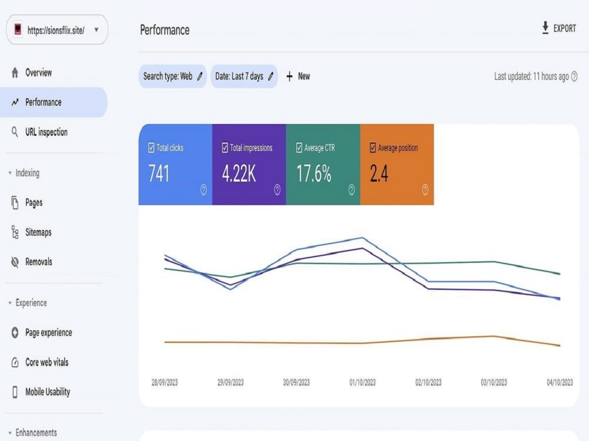Image resolution: width=589 pixels, height=441 pixels.
Task: Click the 04/10/2023 date label
Action: click(560, 383)
